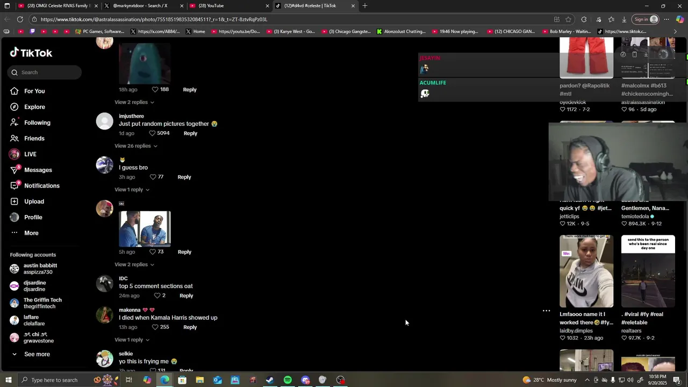Expand View 2 replies under the 188-like comment
The height and width of the screenshot is (387, 688).
pyautogui.click(x=134, y=102)
